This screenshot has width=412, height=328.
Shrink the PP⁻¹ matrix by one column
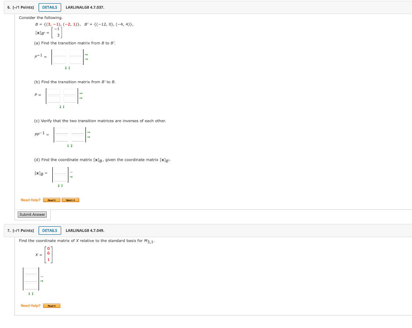[89, 132]
